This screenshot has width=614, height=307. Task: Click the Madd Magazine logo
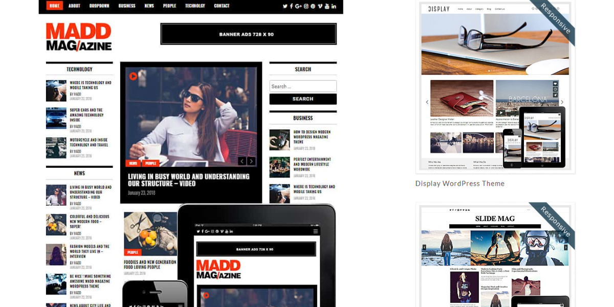click(79, 37)
